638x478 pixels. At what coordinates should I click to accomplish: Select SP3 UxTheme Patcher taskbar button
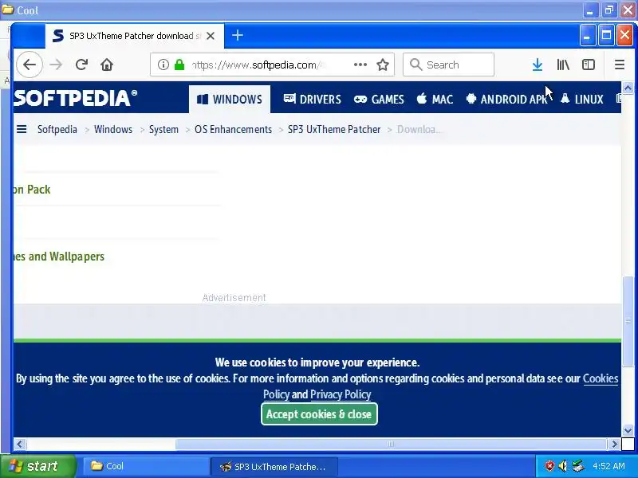pyautogui.click(x=274, y=467)
